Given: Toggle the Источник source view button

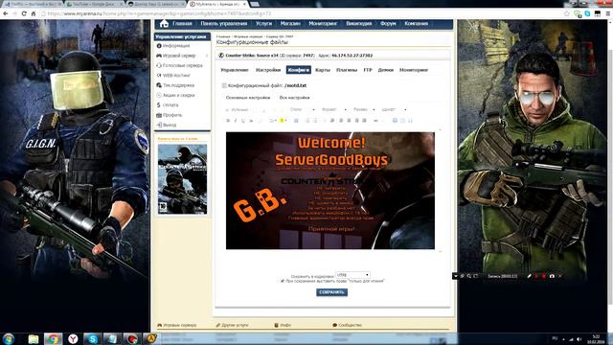Looking at the screenshot, I should pos(237,110).
